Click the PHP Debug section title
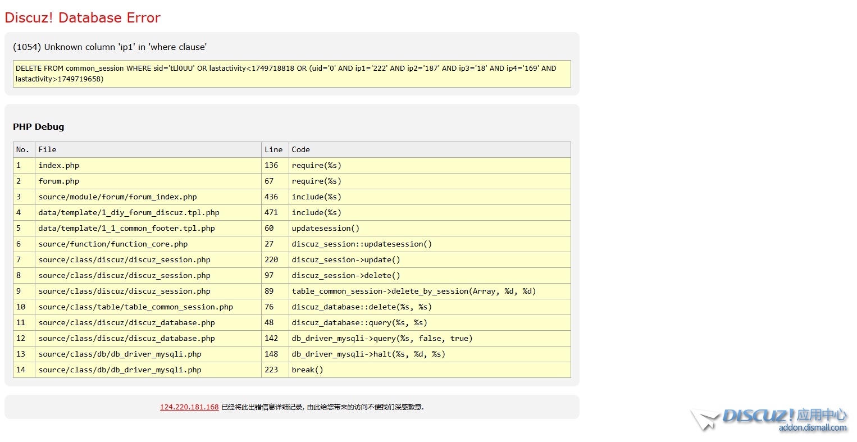Viewport: 857px width, 442px height. 39,127
